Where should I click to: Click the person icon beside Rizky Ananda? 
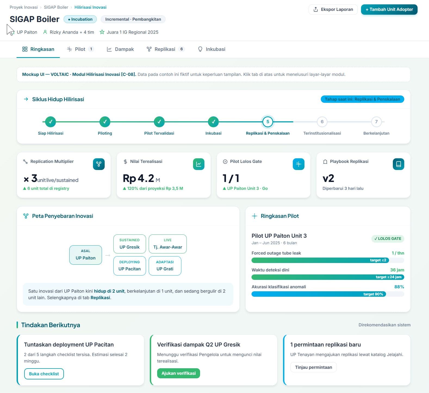click(45, 32)
